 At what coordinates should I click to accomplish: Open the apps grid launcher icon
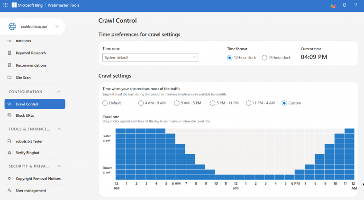(x=5, y=5)
